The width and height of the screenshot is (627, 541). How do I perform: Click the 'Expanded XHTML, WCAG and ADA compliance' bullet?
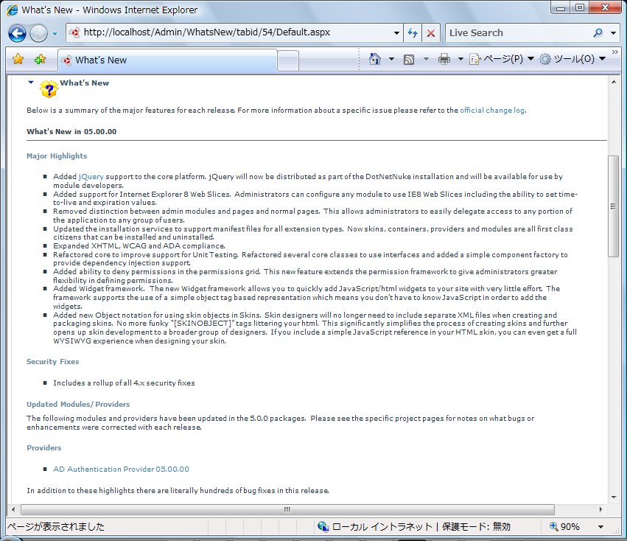(x=139, y=246)
